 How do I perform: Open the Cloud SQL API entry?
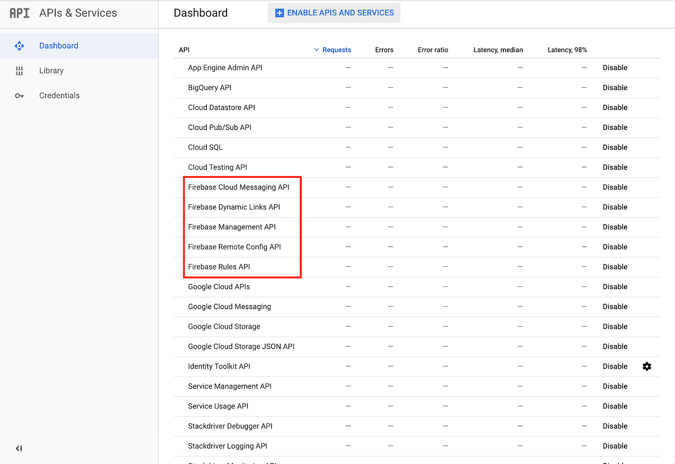pos(205,147)
